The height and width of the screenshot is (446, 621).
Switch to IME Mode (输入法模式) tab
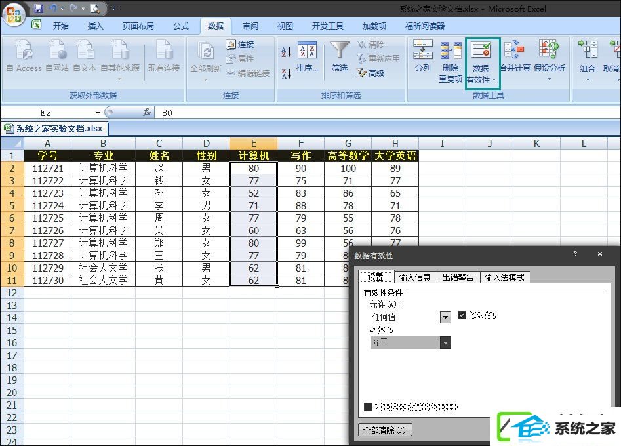tap(504, 277)
